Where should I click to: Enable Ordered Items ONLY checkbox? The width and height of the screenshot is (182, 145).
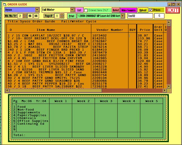click(86, 10)
